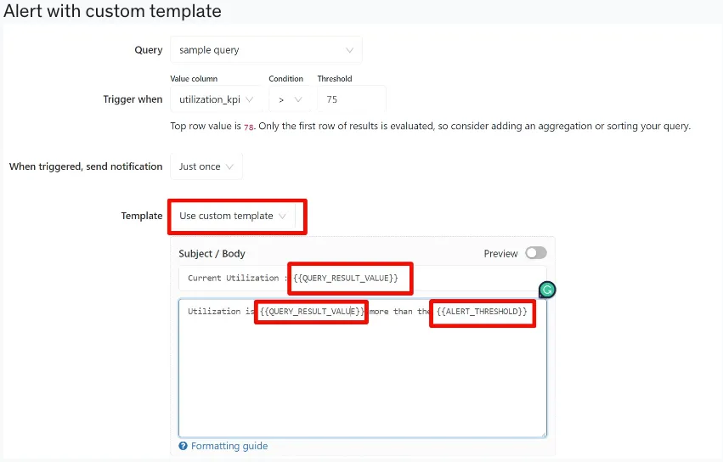Click the Condition selector chevron arrow
The width and height of the screenshot is (723, 462).
coord(298,99)
